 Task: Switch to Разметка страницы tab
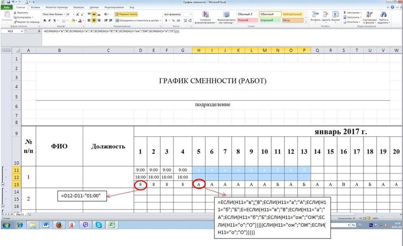pos(57,7)
